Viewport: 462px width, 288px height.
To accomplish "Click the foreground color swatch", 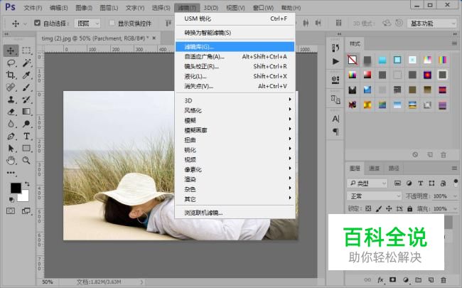I will 15,188.
